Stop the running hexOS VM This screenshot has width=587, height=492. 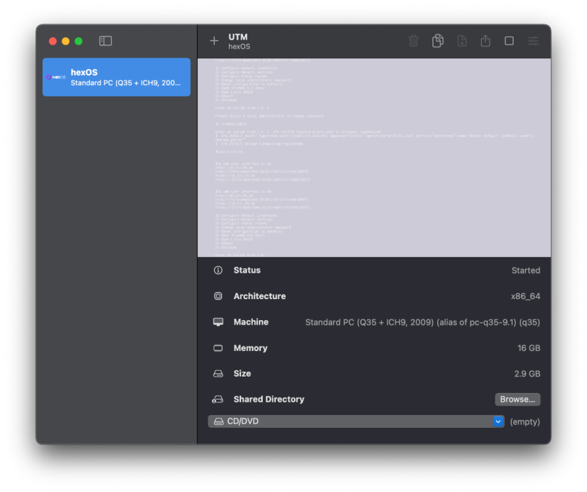(509, 41)
